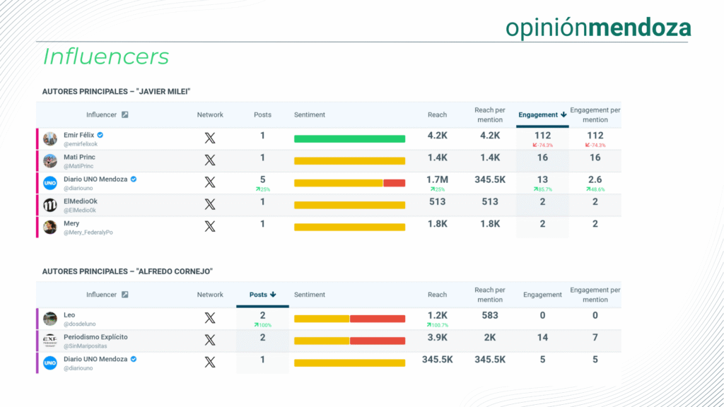The height and width of the screenshot is (407, 724).
Task: Open the Periodismo Explícito author name
Action: pos(95,337)
